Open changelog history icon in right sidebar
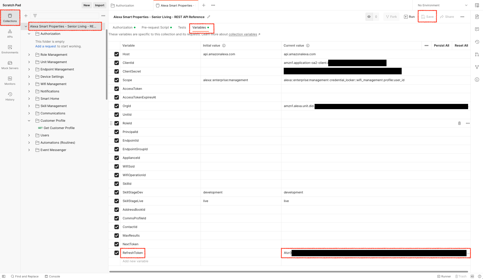Screen dimensions: 483x279 pos(477,42)
